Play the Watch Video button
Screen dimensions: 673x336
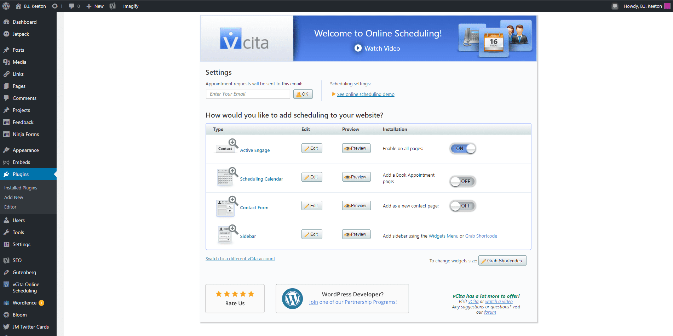(378, 48)
